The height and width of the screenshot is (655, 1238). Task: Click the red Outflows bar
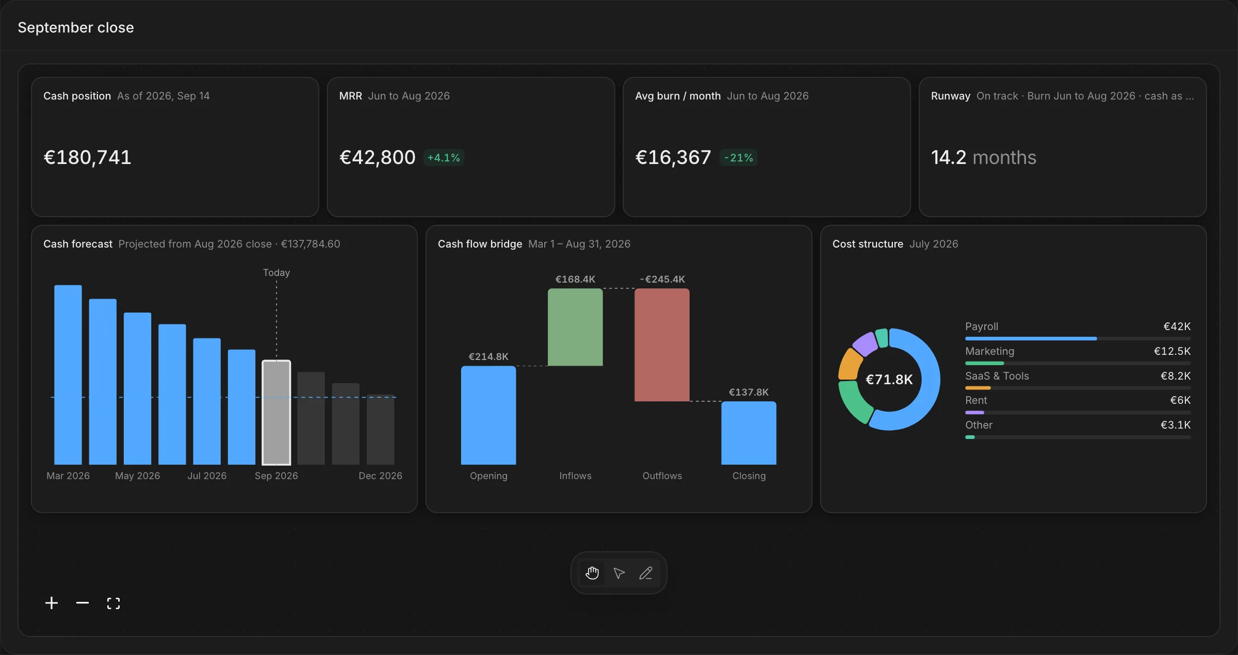(x=662, y=345)
